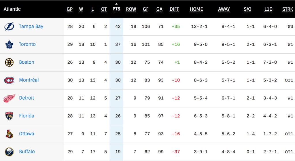Click the Montréal Canadiens logo
295x161 pixels.
click(x=9, y=80)
